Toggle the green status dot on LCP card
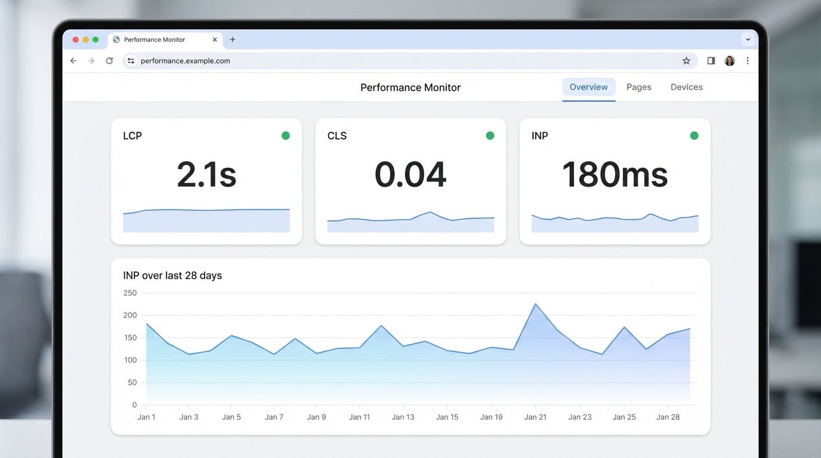The image size is (821, 458). point(285,135)
